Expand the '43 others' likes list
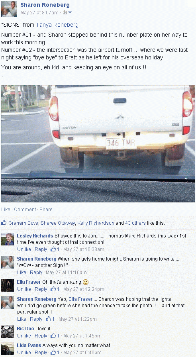Screen dimensions: 196x357 click(x=135, y=223)
